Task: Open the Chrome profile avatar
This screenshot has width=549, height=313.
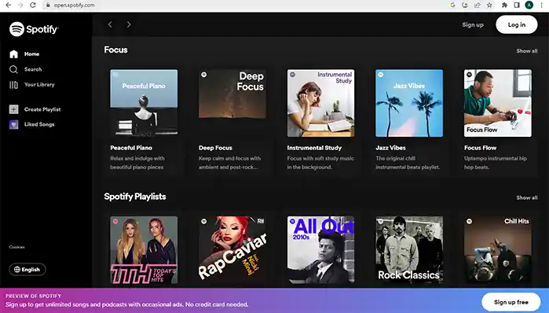Action: point(529,5)
